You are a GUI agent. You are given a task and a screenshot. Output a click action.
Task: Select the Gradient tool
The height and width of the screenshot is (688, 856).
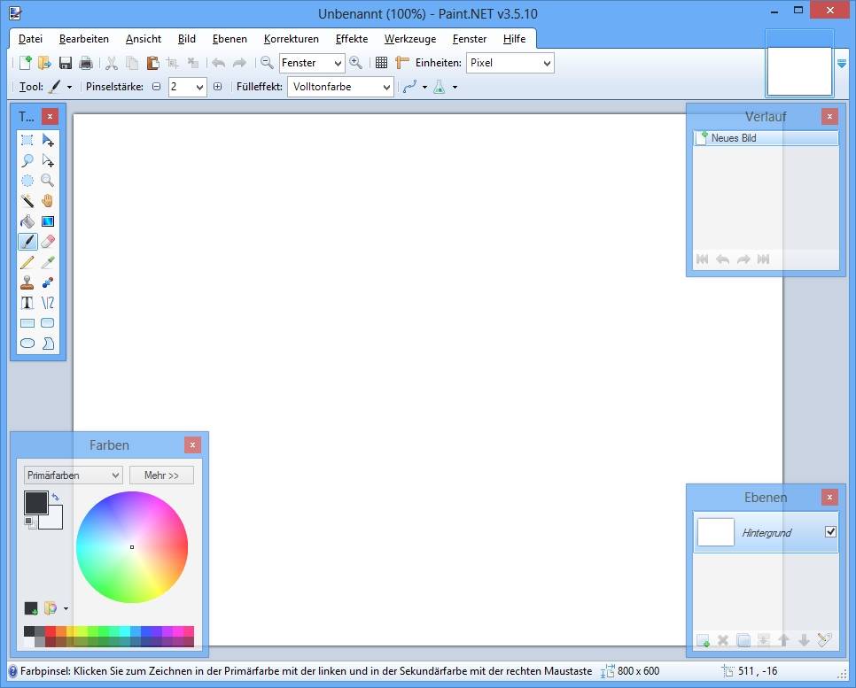48,221
